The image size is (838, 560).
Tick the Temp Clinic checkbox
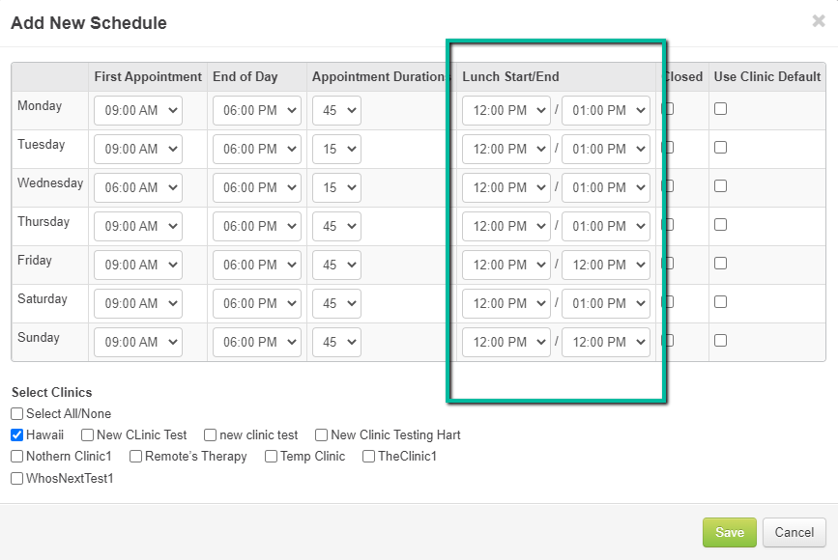tap(272, 457)
